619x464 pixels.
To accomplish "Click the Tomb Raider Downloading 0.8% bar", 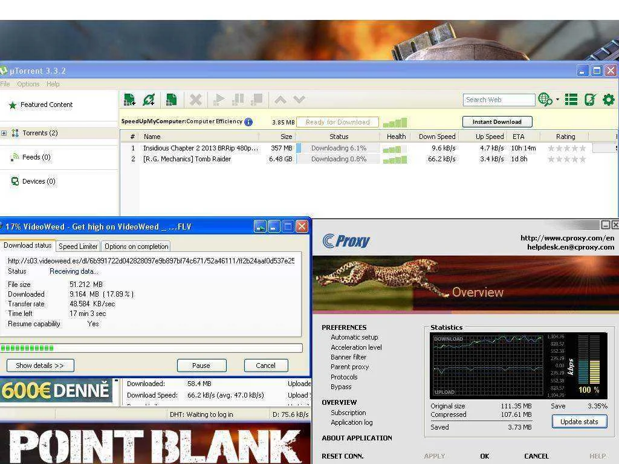I will pyautogui.click(x=339, y=159).
